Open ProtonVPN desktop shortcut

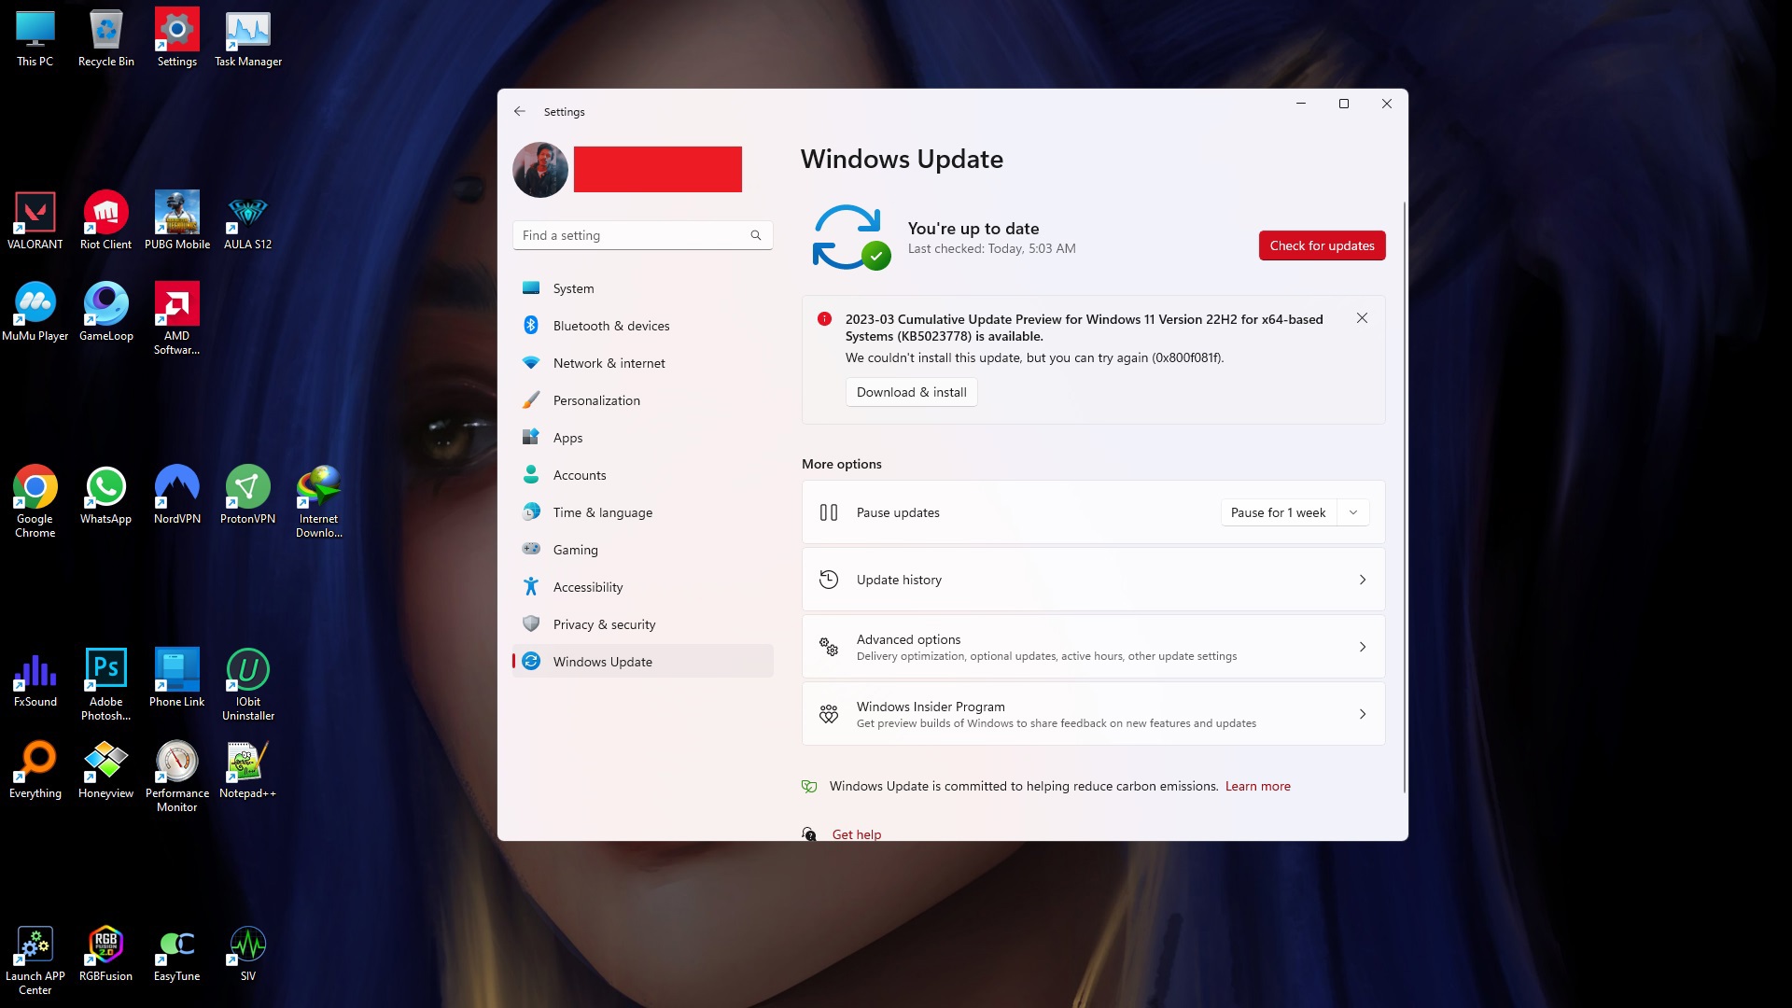(248, 496)
